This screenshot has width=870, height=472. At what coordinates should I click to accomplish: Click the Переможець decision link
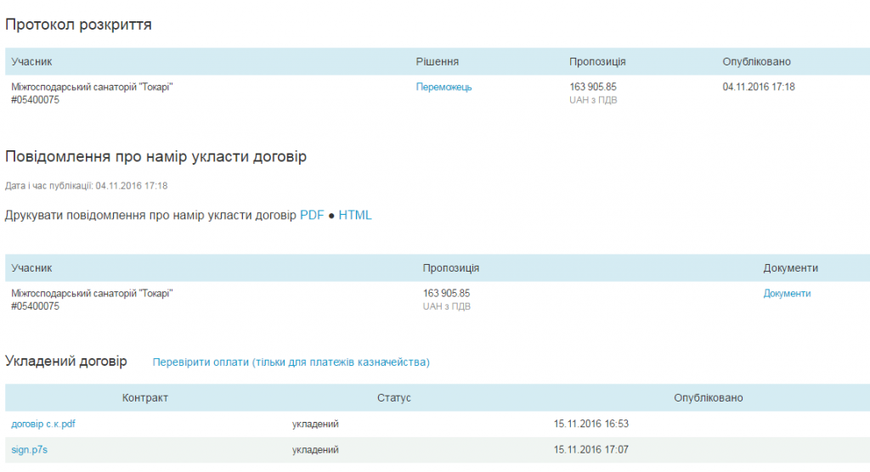click(x=443, y=87)
